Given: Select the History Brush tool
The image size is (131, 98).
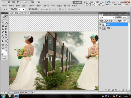Looking at the screenshot, I should click(6, 29).
